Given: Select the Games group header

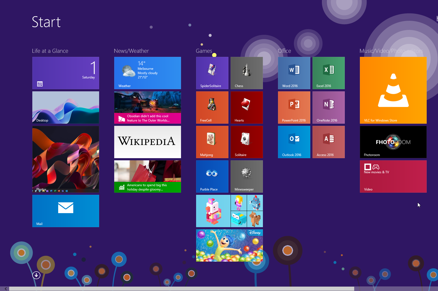Looking at the screenshot, I should click(x=204, y=51).
